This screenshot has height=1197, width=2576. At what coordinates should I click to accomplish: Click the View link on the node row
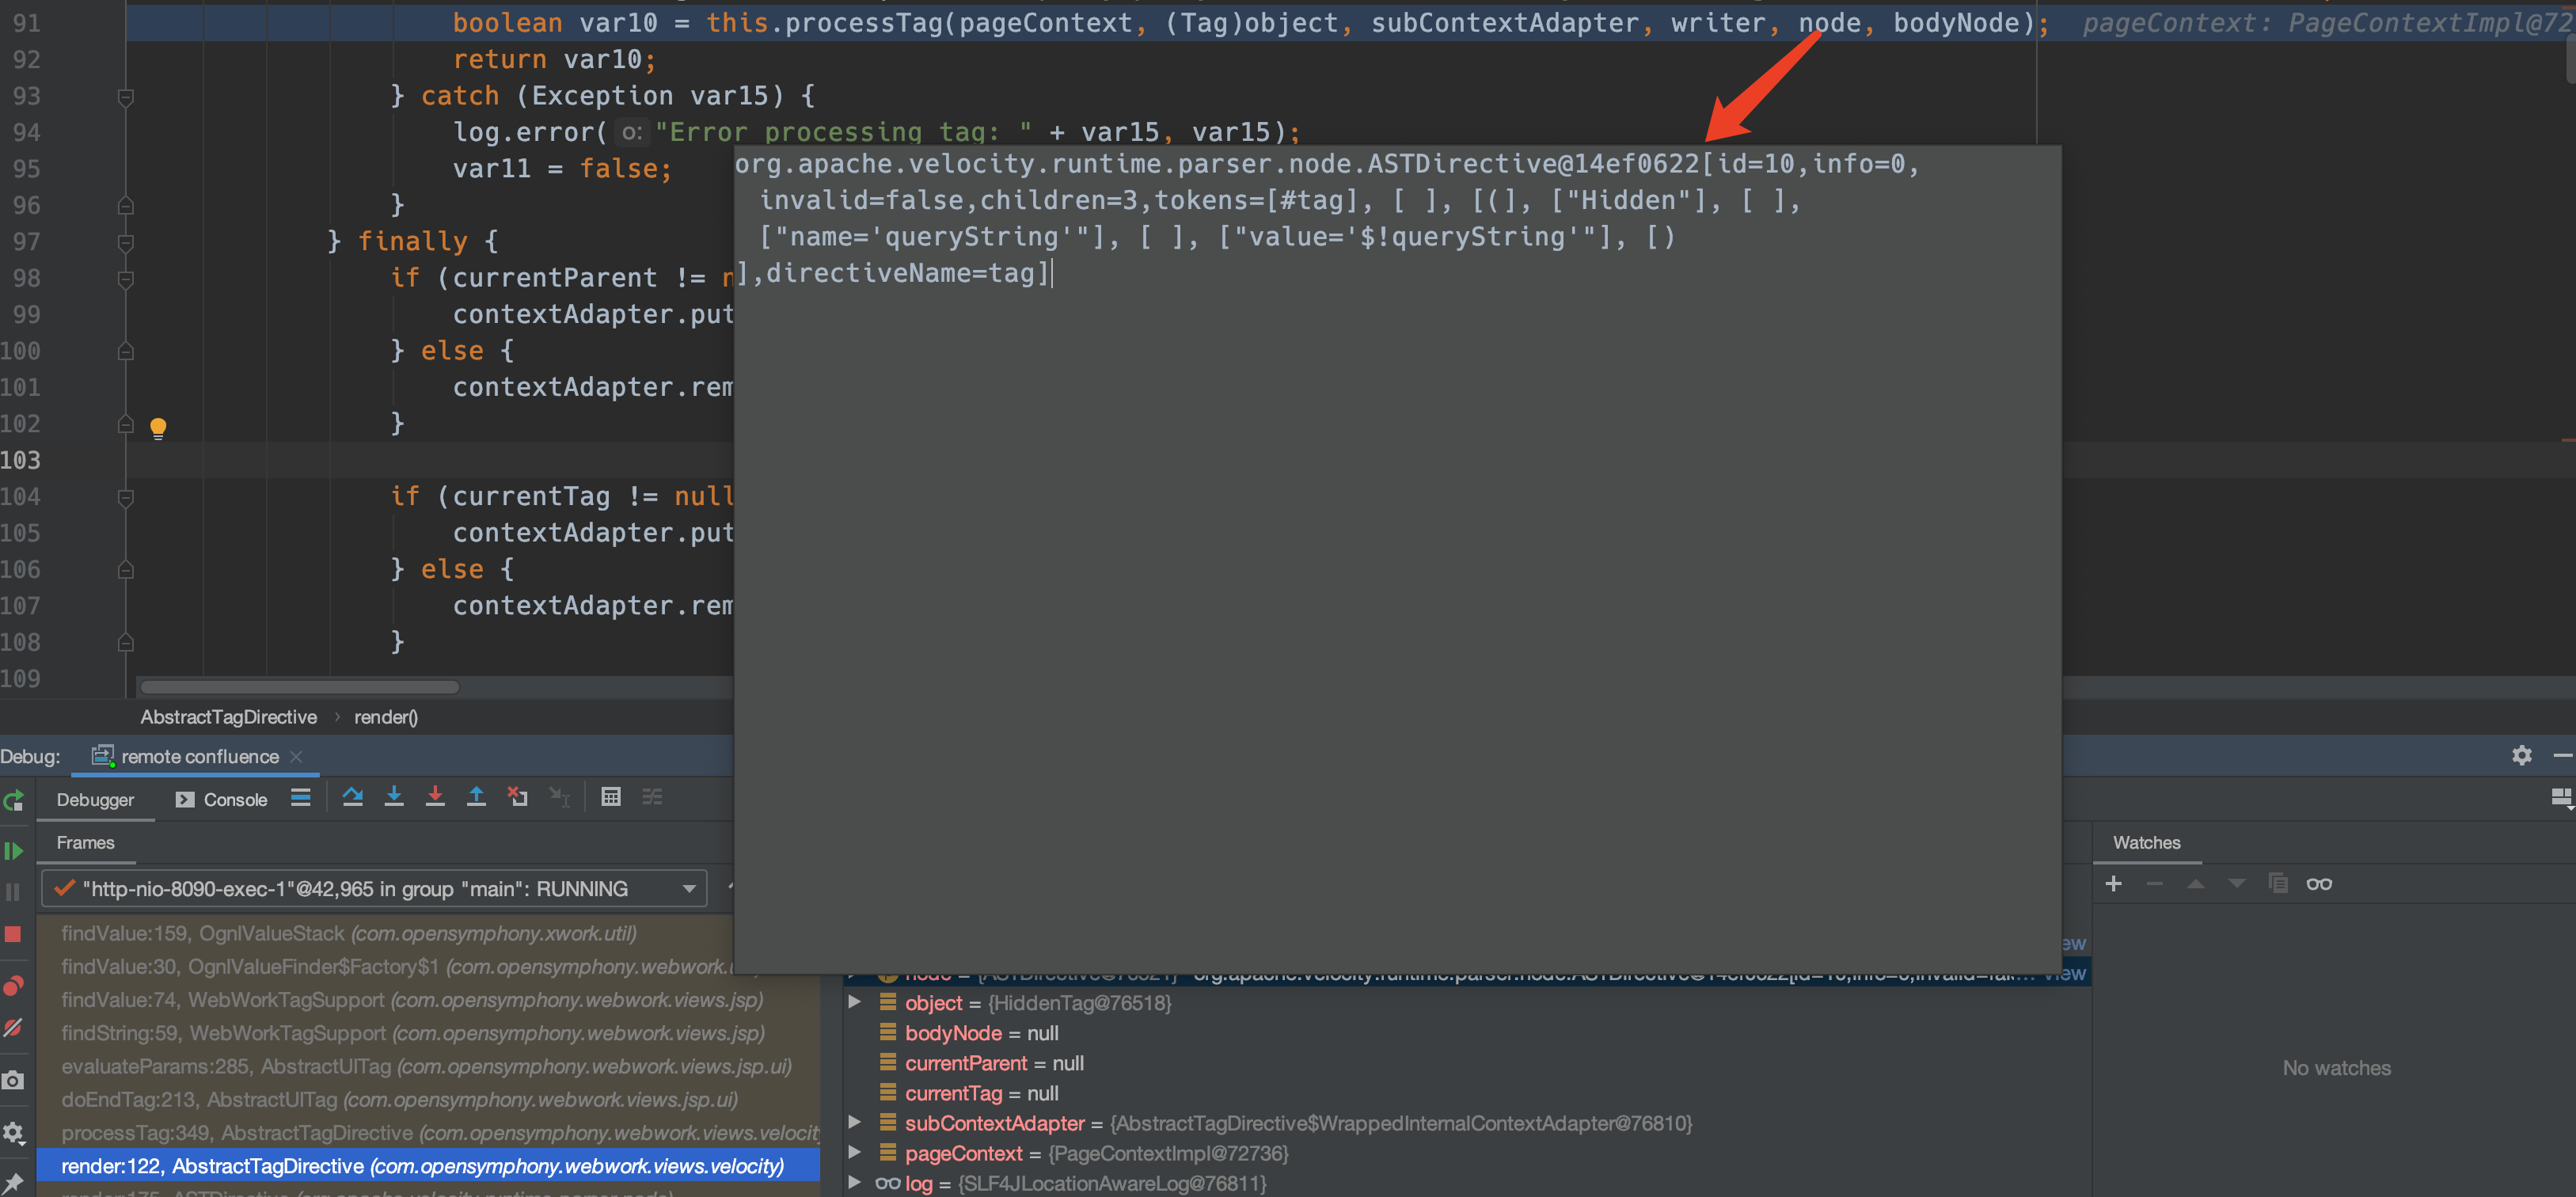pyautogui.click(x=2067, y=973)
